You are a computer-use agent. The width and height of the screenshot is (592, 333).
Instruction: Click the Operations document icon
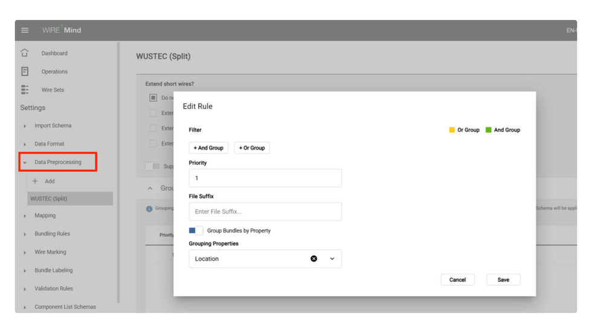[x=25, y=71]
